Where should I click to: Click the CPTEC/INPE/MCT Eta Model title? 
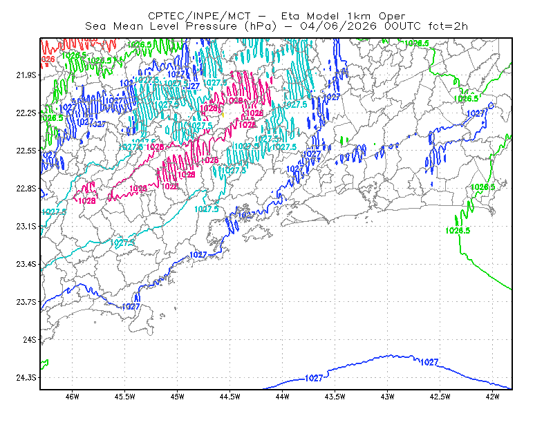pos(276,16)
